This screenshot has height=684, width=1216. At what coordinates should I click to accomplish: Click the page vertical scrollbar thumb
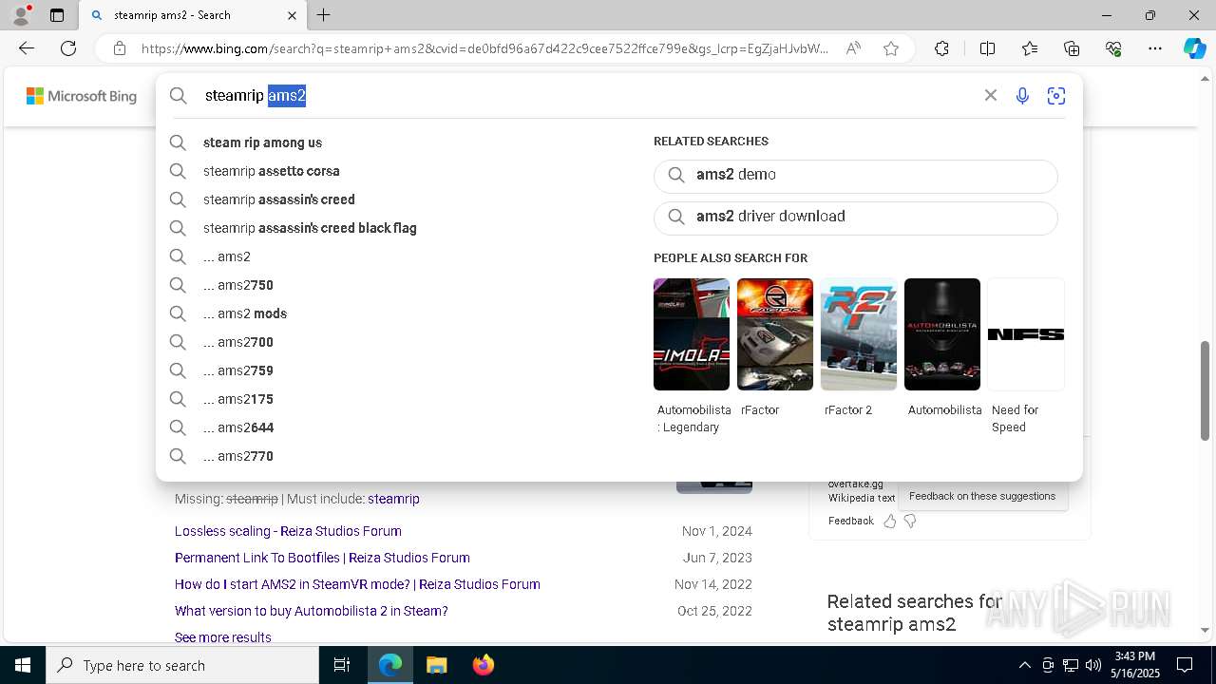1206,389
